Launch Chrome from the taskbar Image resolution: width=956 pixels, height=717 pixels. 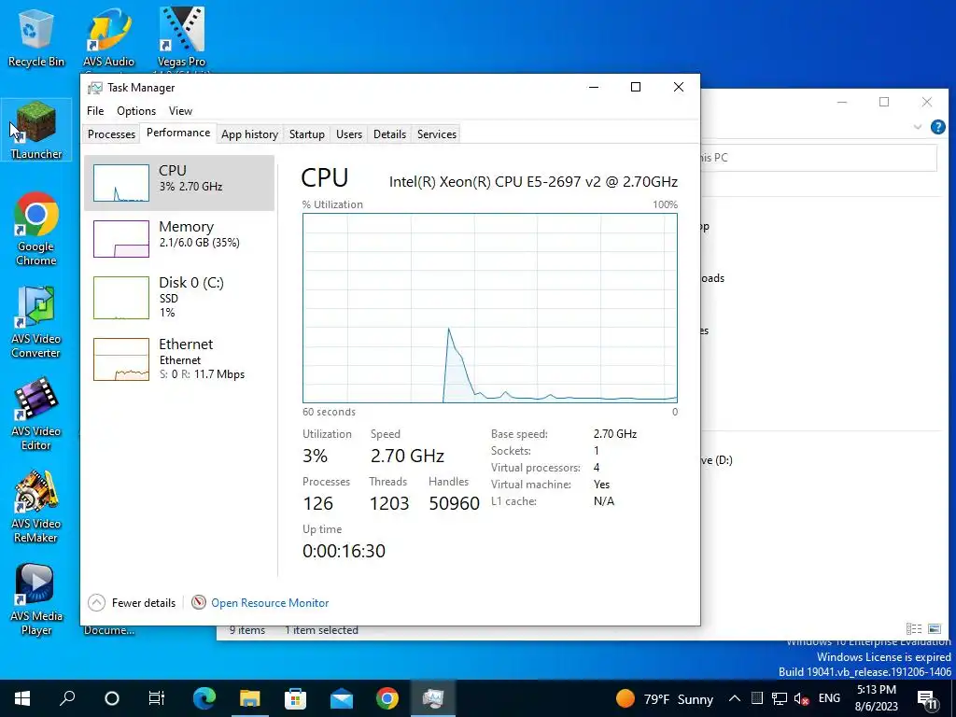click(387, 698)
